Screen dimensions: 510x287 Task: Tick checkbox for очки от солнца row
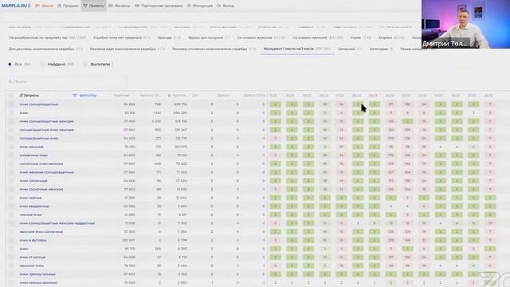click(11, 257)
